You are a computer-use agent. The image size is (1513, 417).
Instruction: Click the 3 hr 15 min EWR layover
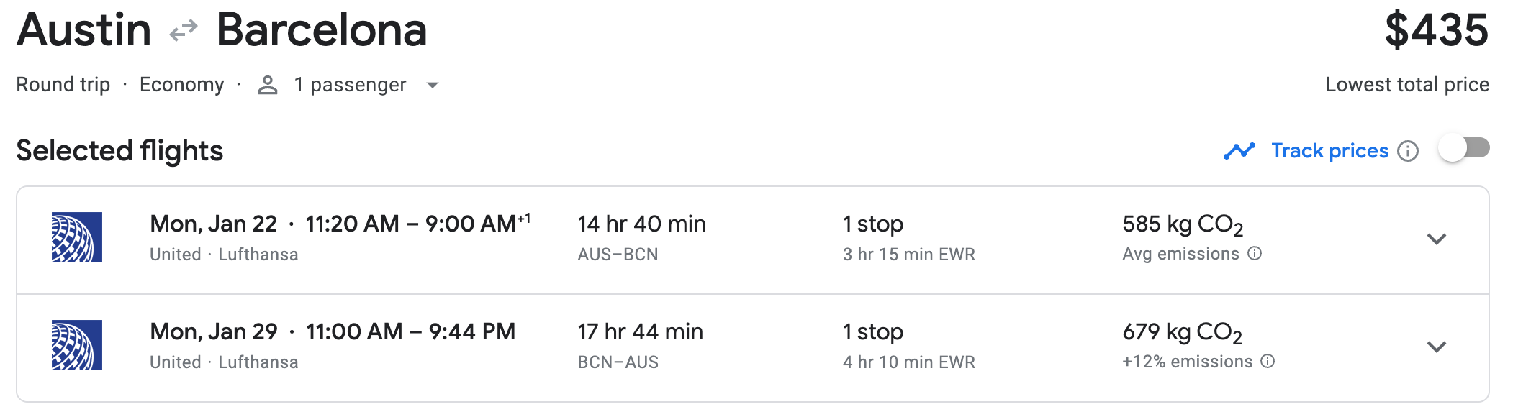[x=908, y=255]
